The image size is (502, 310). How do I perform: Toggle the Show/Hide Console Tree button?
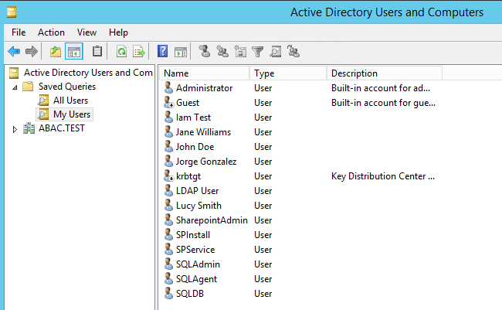point(74,52)
